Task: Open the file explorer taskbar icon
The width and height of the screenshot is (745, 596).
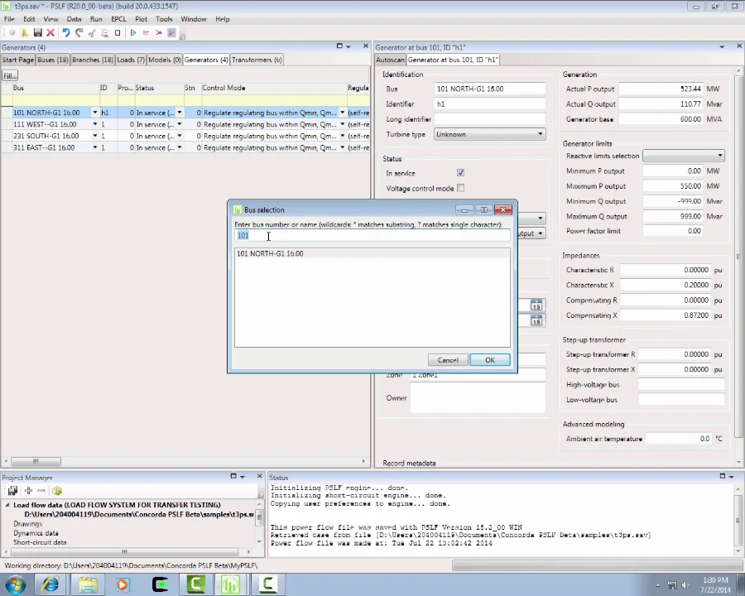Action: pos(88,584)
